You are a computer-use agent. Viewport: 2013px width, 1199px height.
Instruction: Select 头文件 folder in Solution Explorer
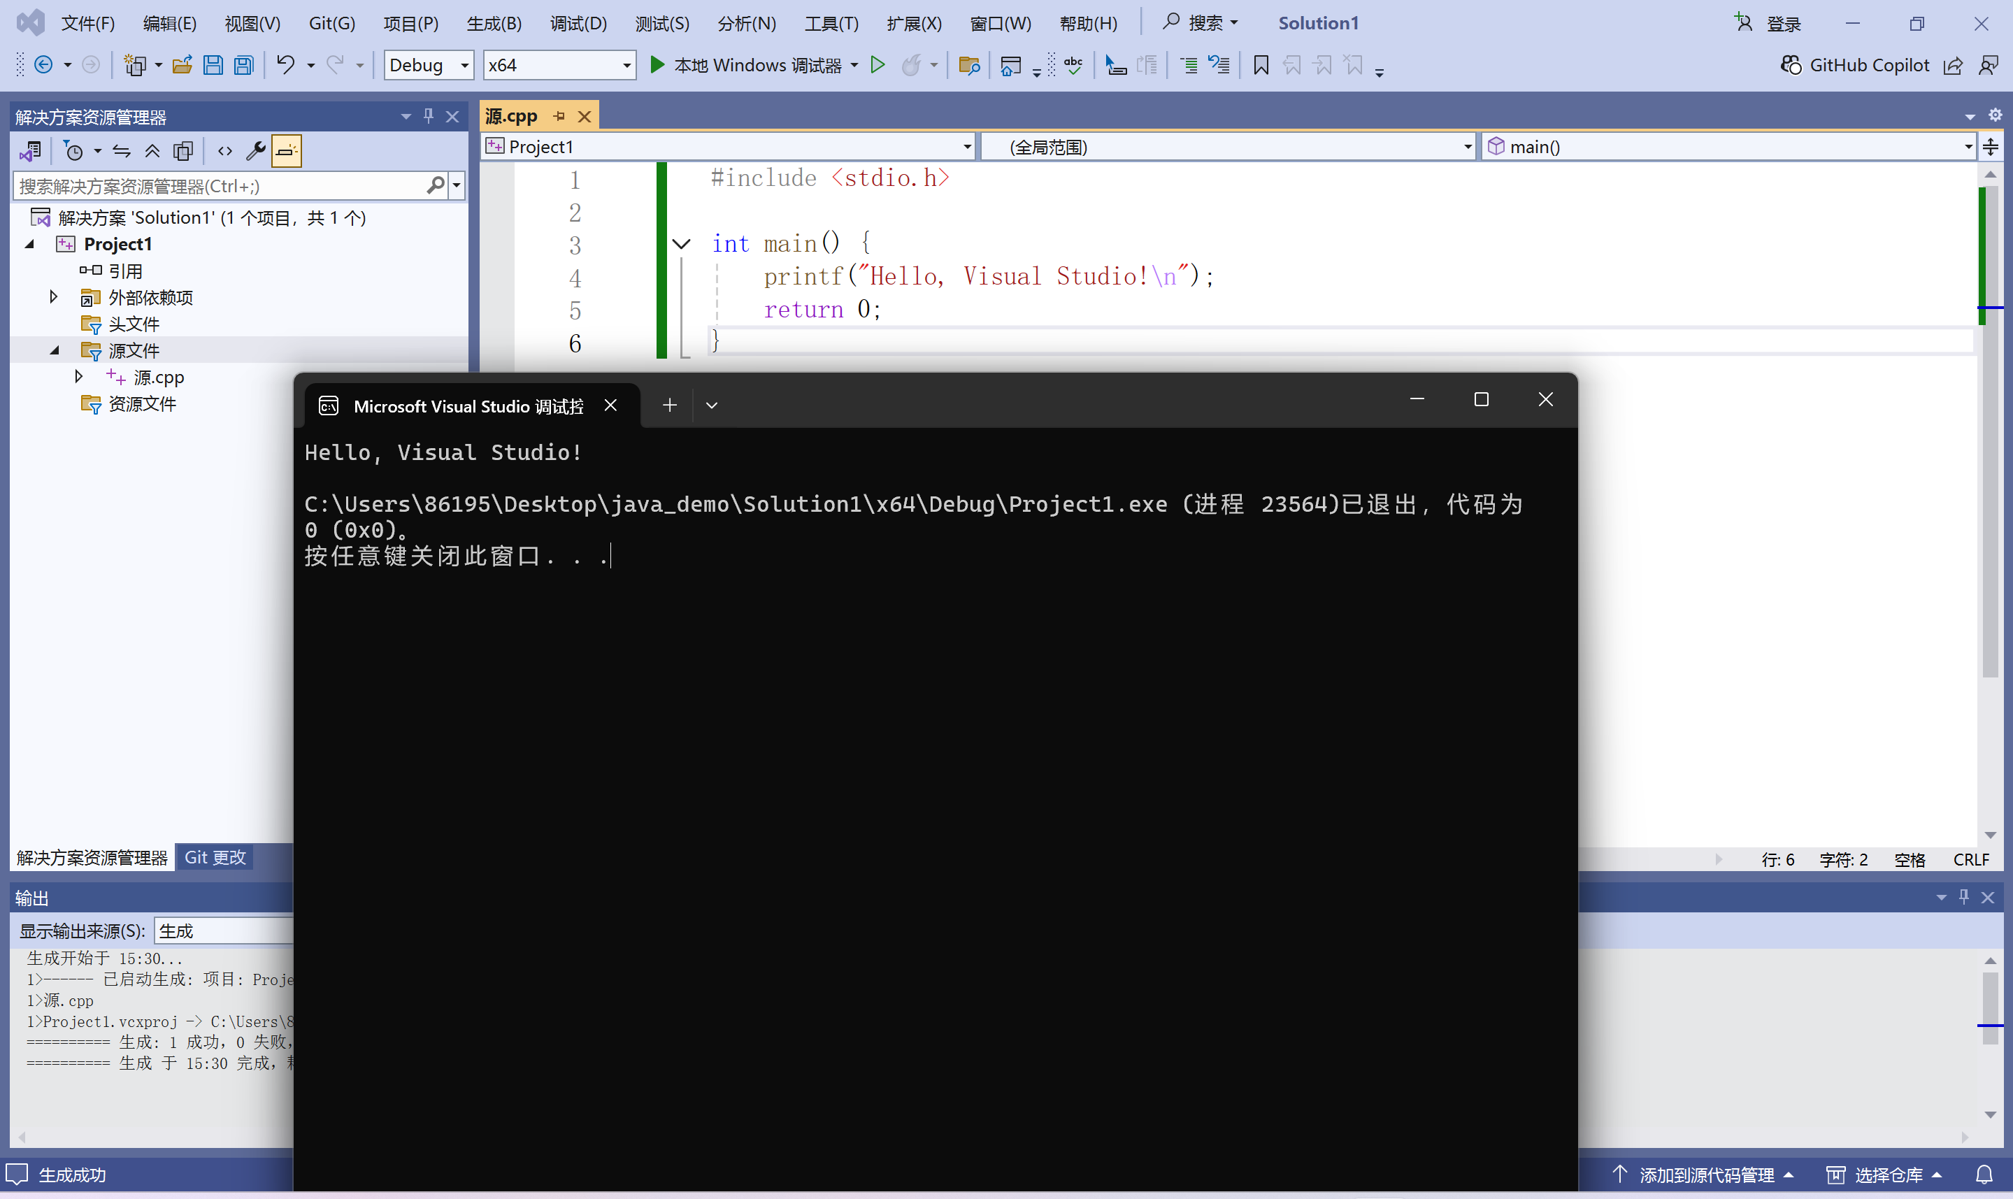134,324
